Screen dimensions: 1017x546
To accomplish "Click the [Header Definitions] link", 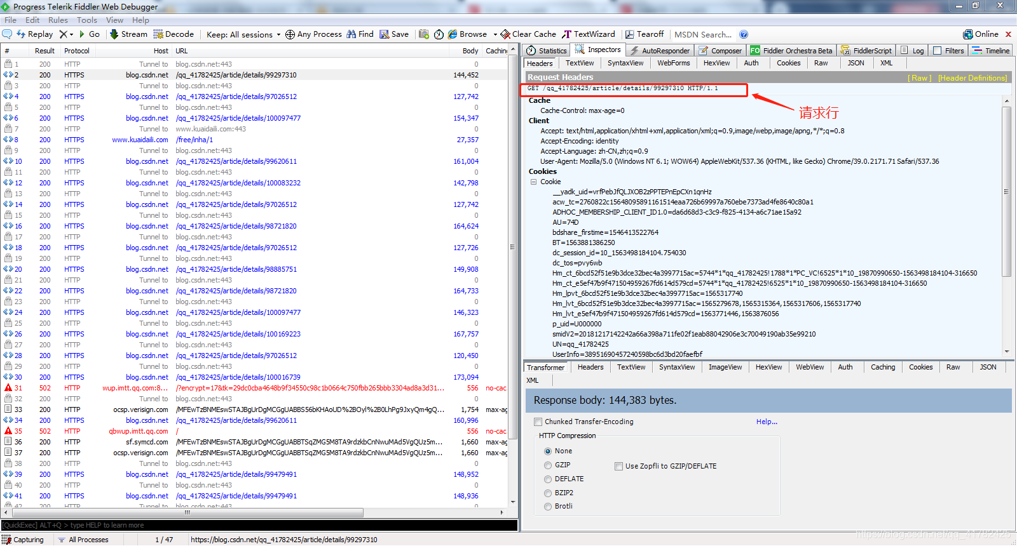I will [973, 78].
